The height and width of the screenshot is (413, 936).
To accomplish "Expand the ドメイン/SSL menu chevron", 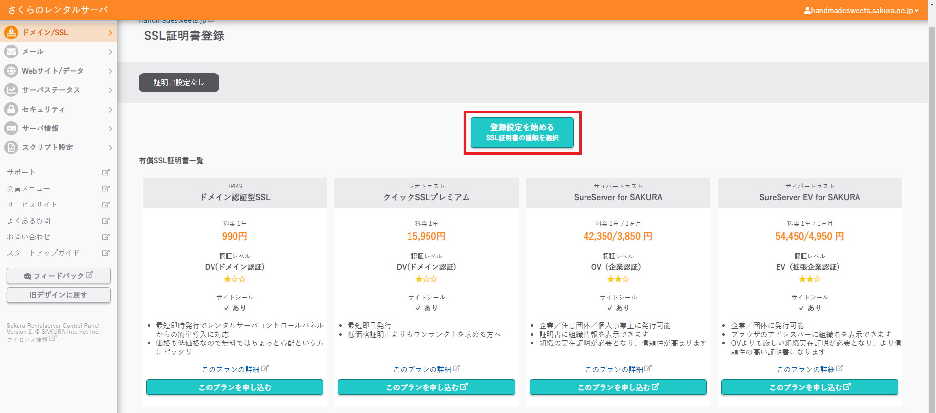I will pyautogui.click(x=110, y=33).
